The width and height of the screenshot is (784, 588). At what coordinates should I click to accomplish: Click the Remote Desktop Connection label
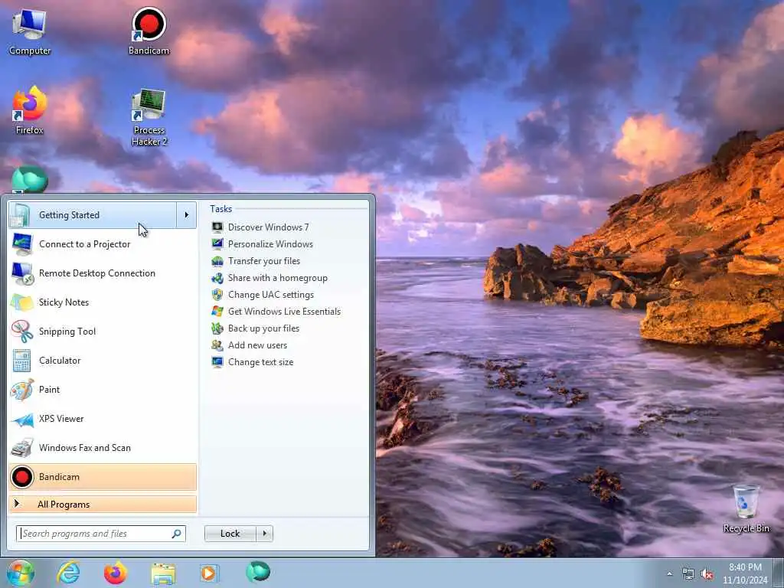coord(97,273)
